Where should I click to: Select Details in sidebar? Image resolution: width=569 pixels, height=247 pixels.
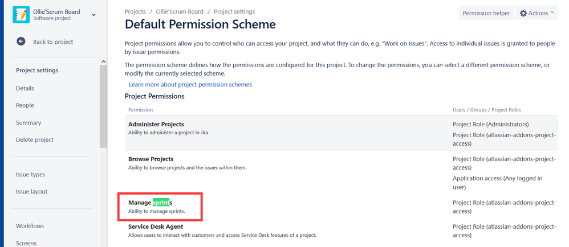25,88
